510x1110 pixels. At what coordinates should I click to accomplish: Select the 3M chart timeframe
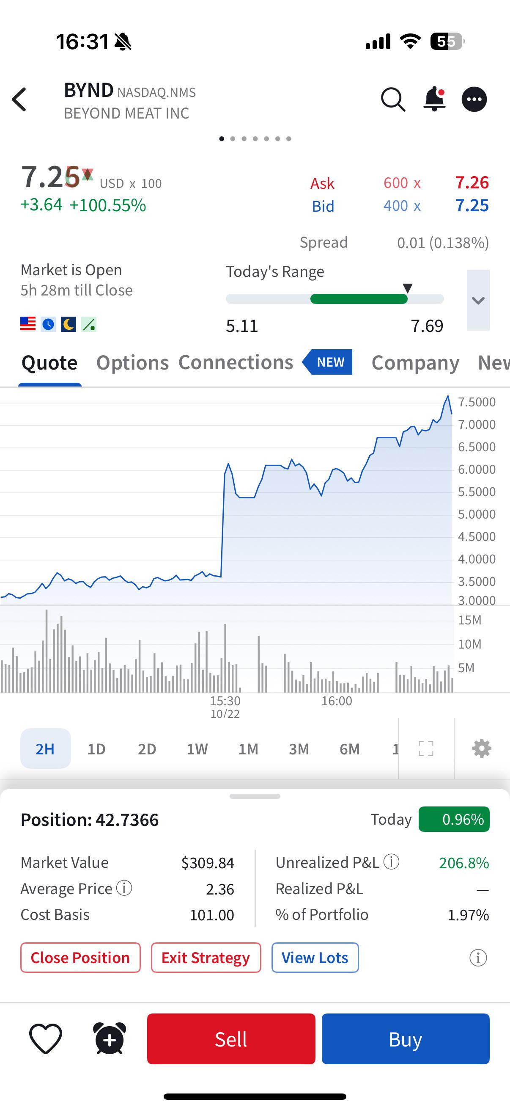(299, 749)
